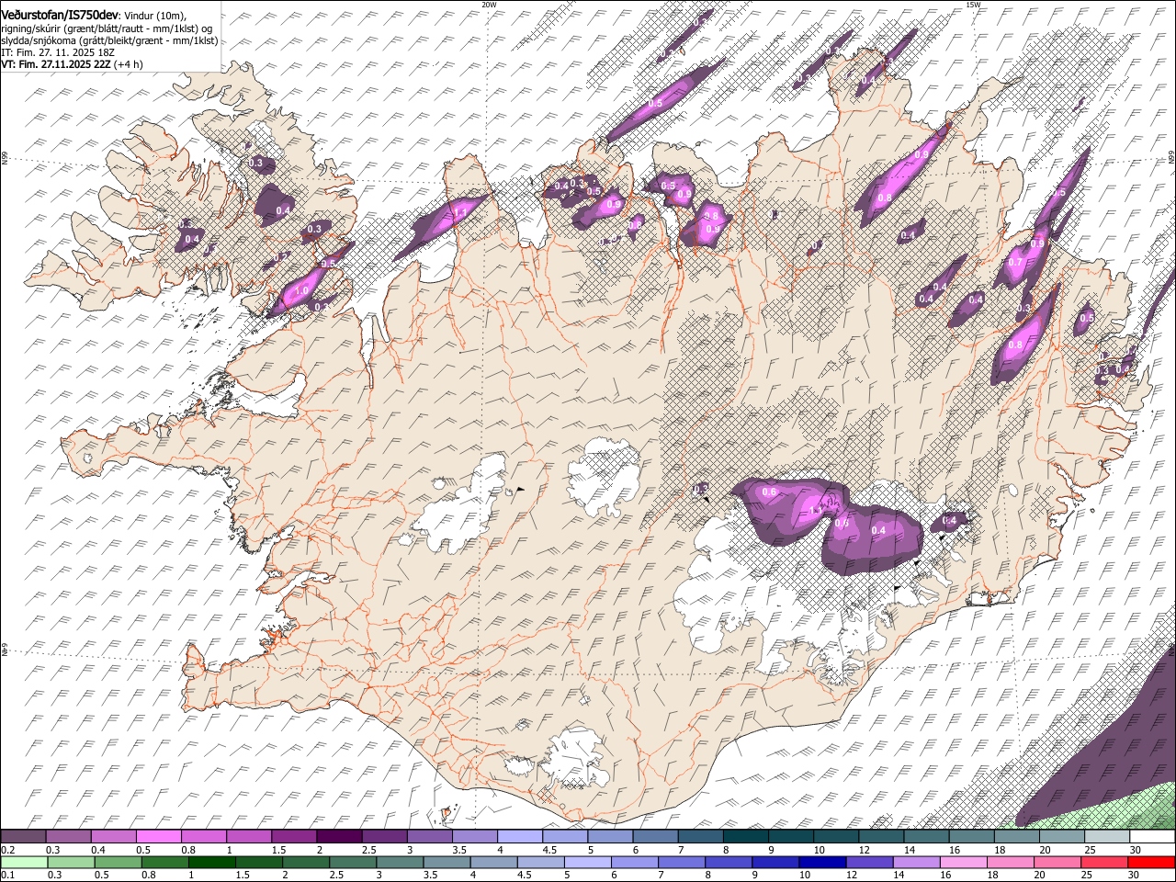Click the 1.0 snowfall label in Westfjords south
Image resolution: width=1176 pixels, height=882 pixels.
point(300,291)
